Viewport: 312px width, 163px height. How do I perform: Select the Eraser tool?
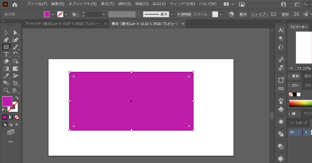(6, 61)
